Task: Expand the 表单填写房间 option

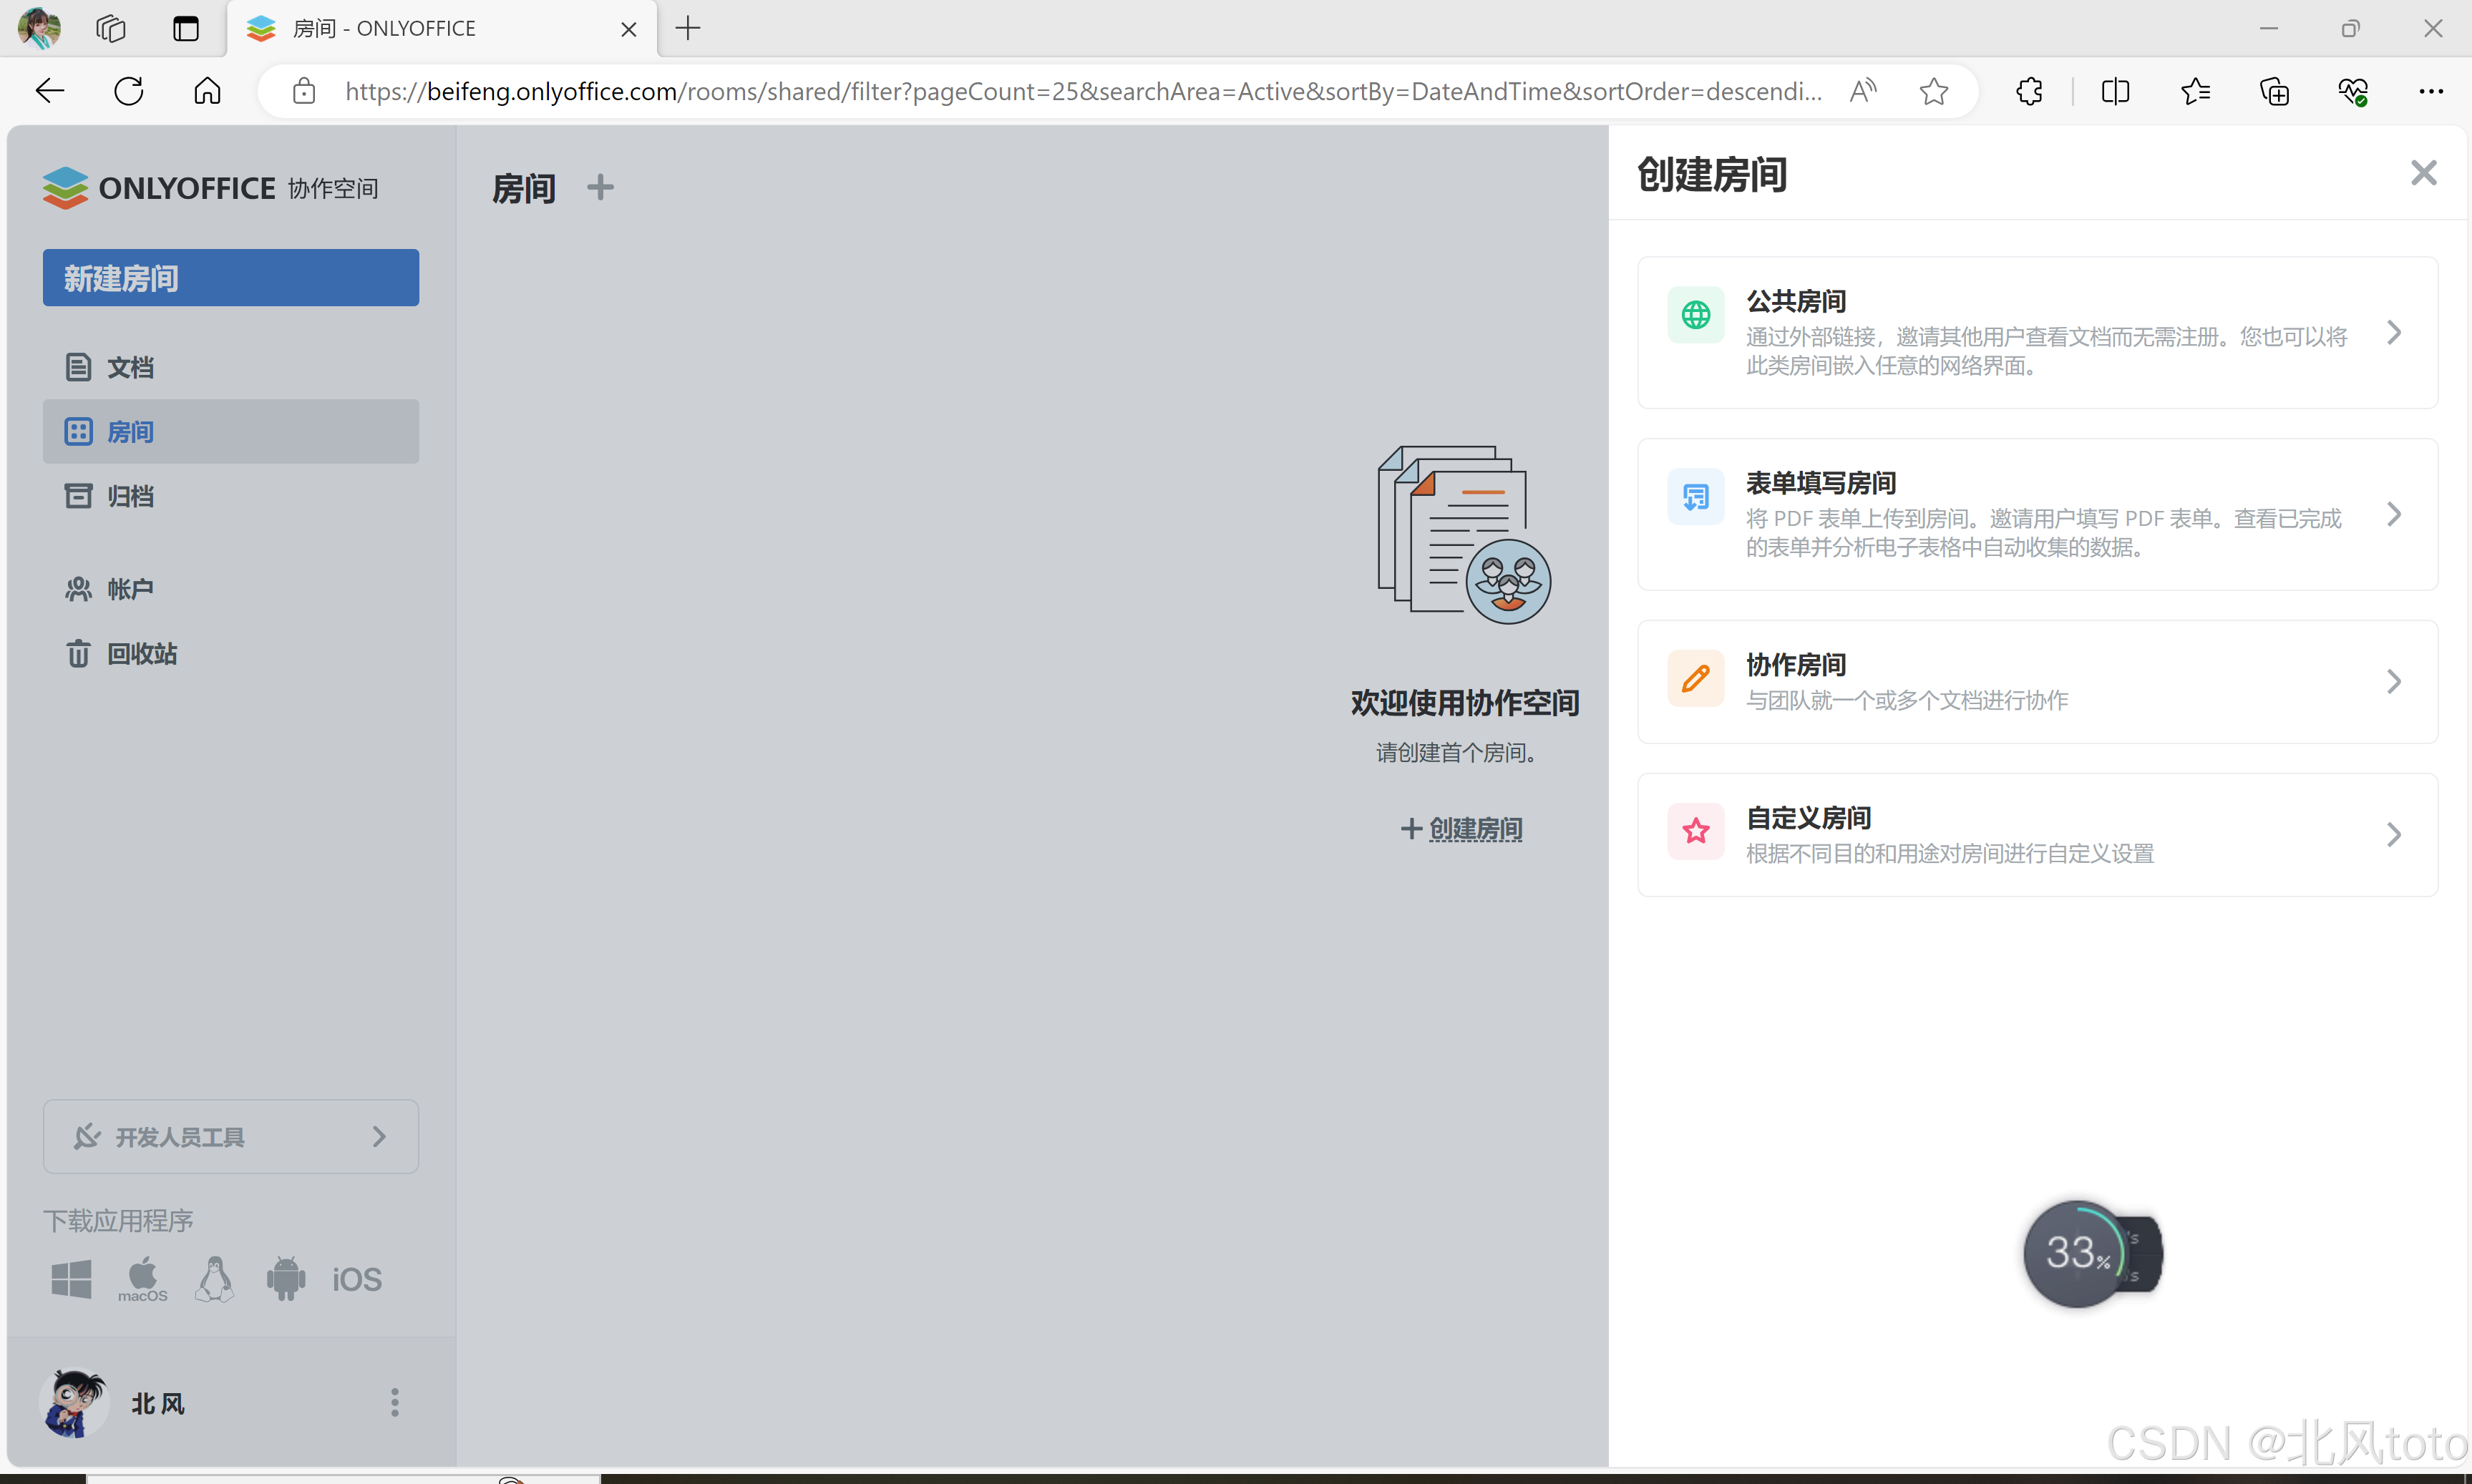Action: [2394, 514]
